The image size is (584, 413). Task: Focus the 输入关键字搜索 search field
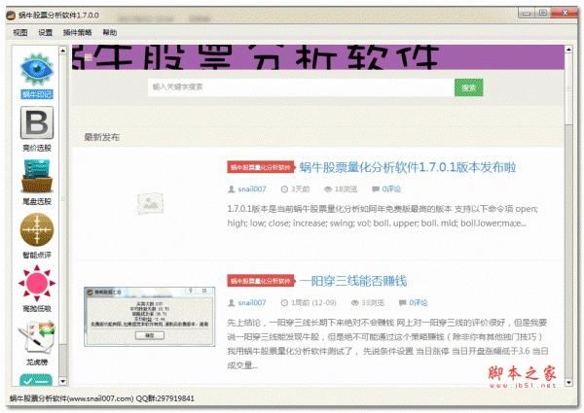pos(301,87)
